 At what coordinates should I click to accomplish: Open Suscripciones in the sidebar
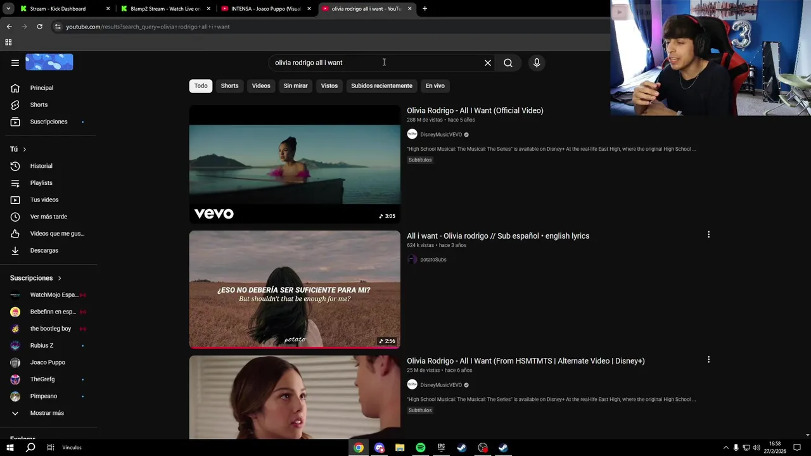pyautogui.click(x=48, y=122)
